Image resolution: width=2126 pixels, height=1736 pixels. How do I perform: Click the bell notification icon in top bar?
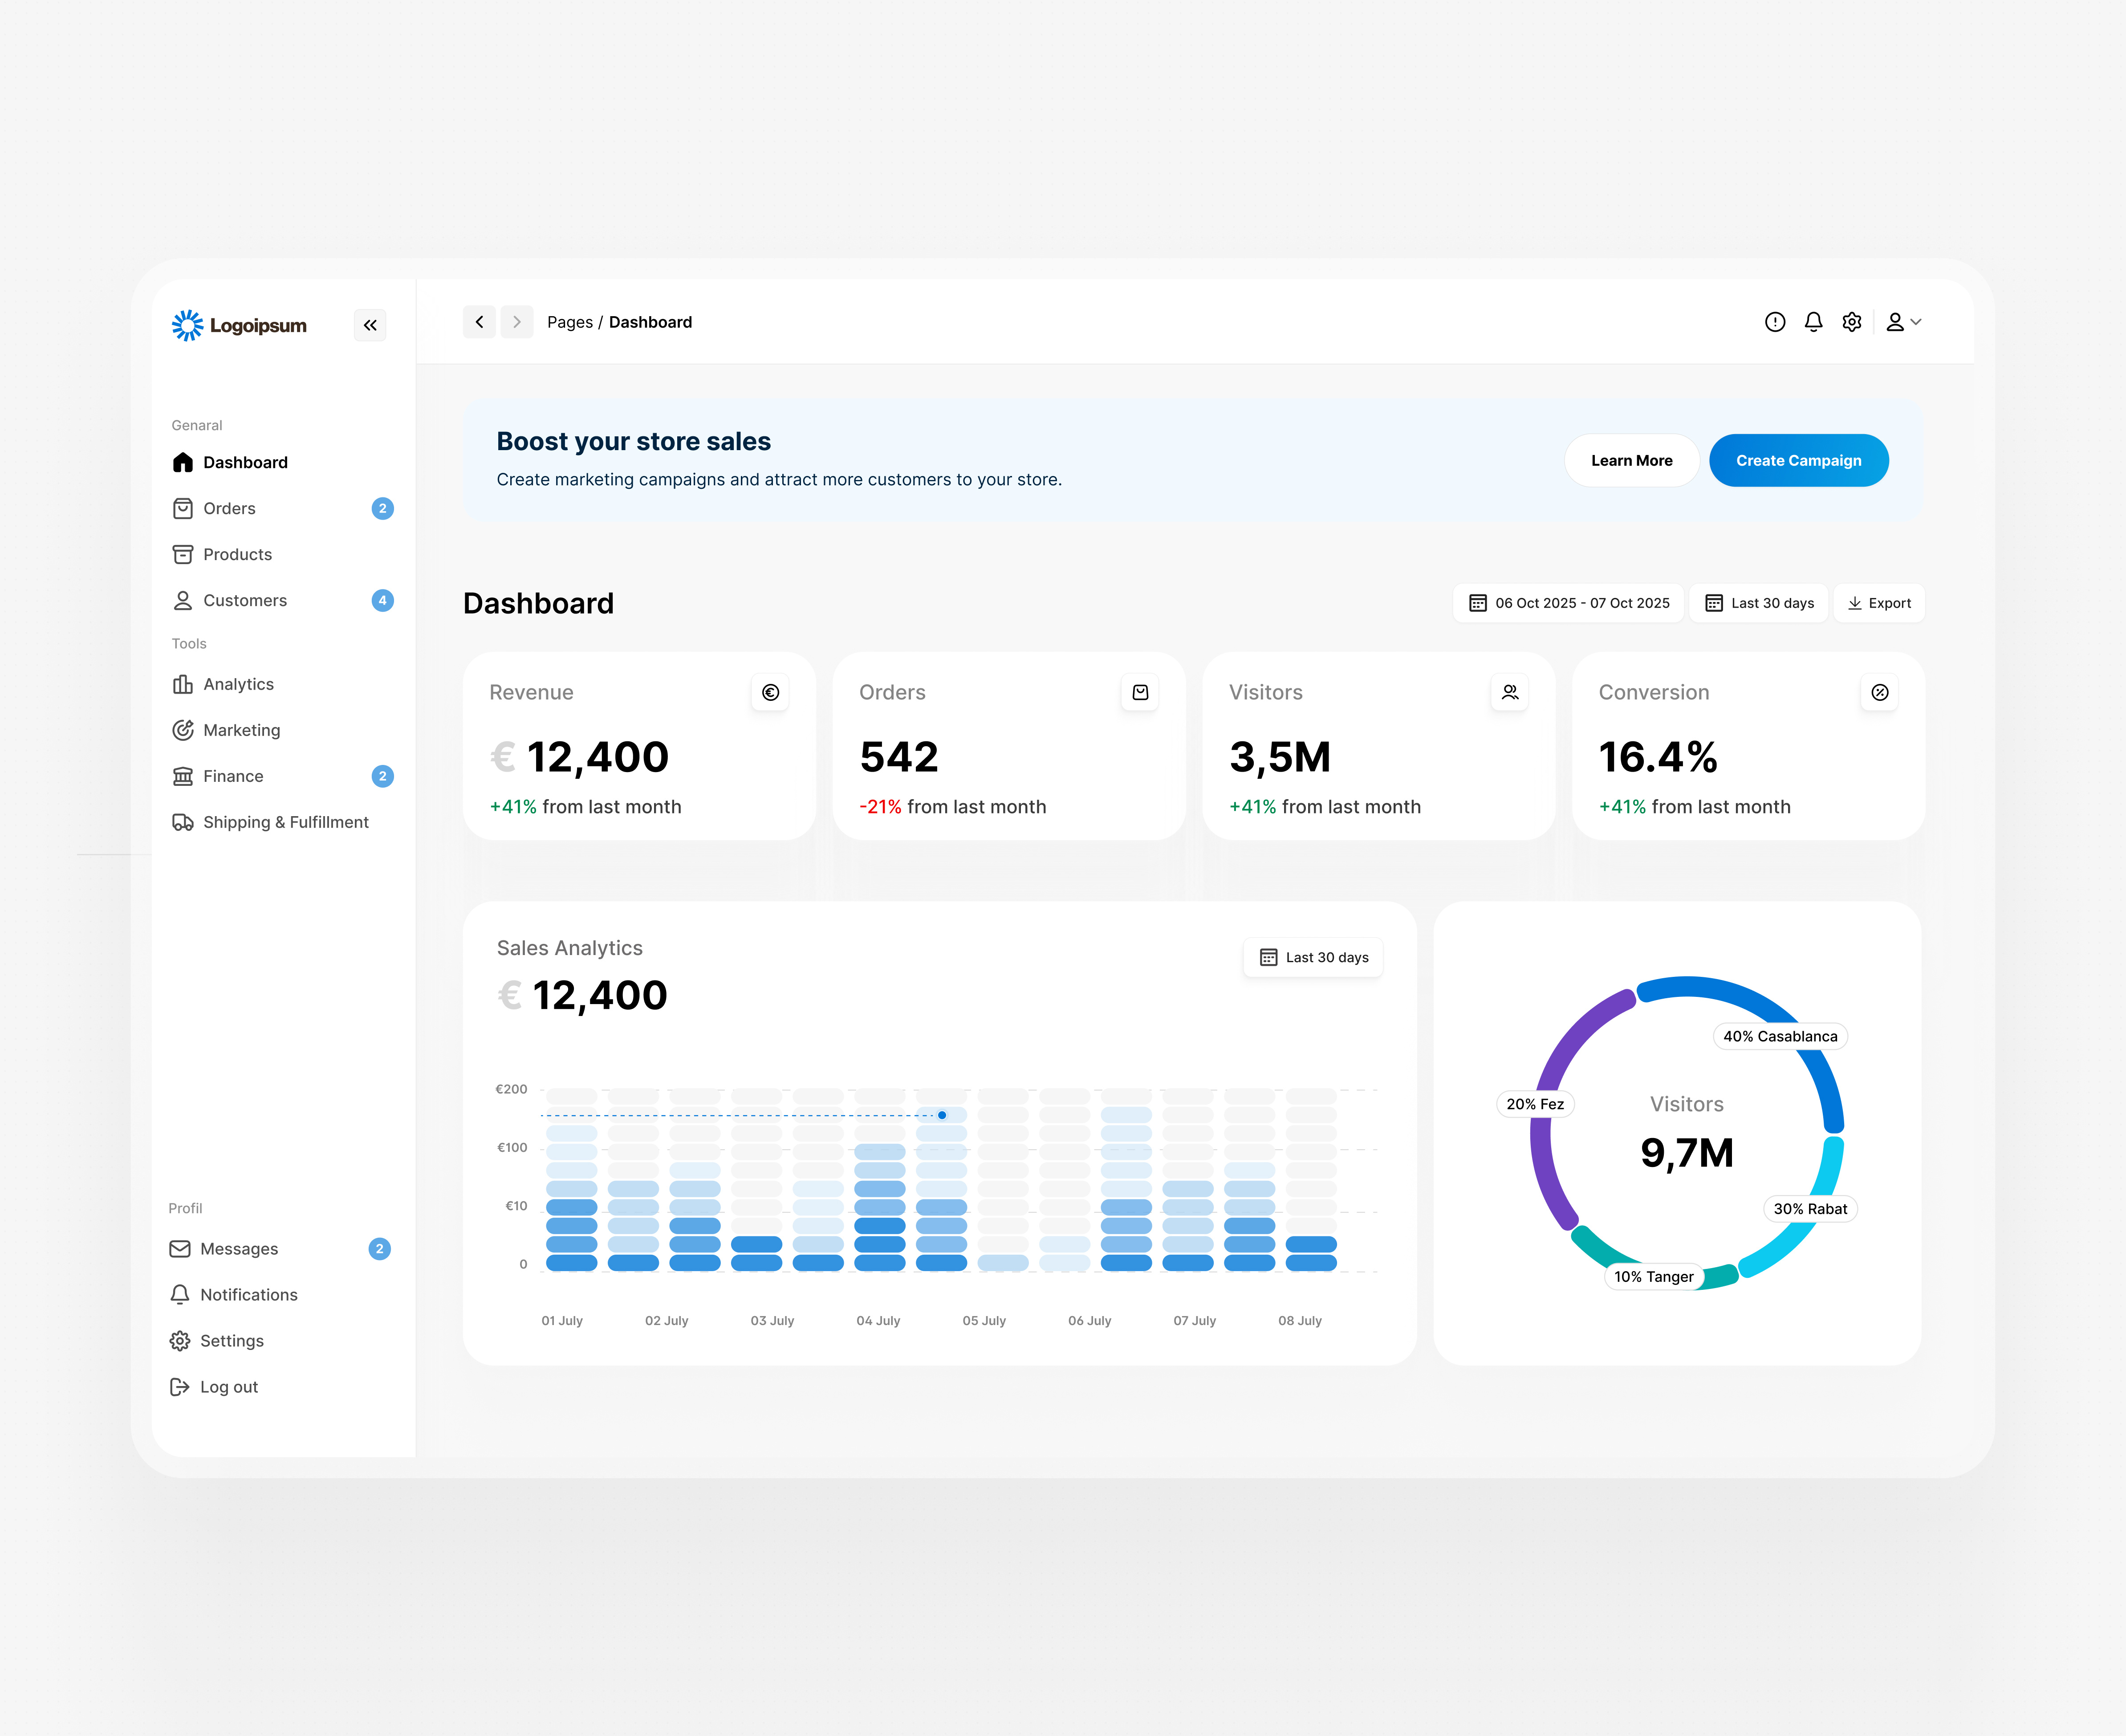pos(1813,321)
